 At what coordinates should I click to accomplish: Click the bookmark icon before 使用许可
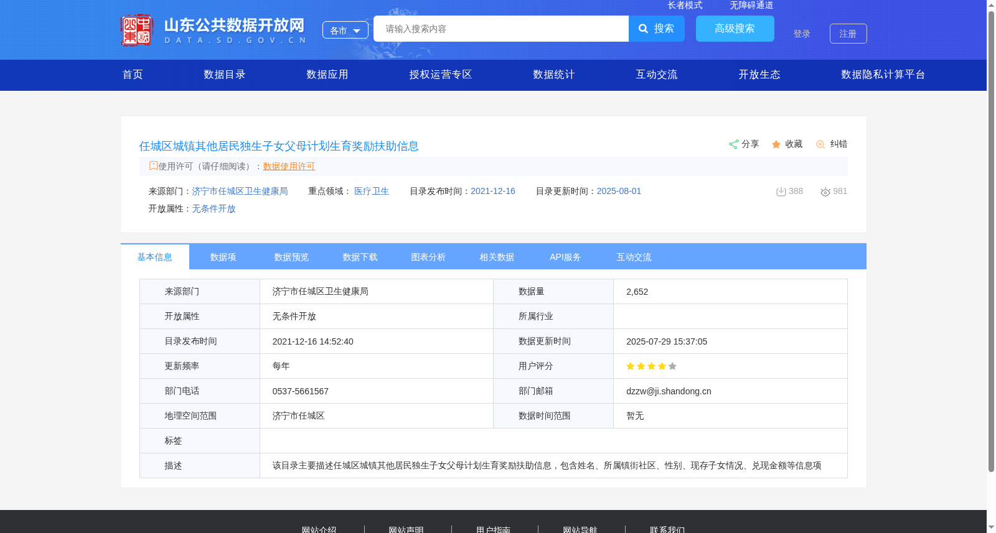coord(153,165)
